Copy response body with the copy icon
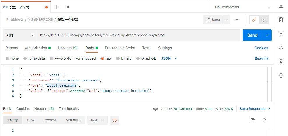 [x=253, y=120]
